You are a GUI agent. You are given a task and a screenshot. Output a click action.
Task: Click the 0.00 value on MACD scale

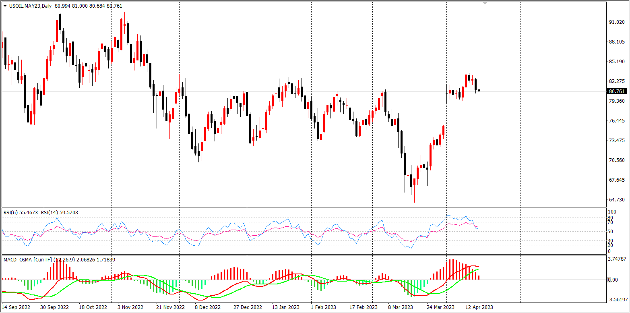tap(613, 280)
